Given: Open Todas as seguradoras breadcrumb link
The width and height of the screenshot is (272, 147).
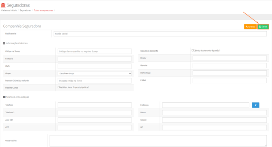Looking at the screenshot, I should [43, 11].
